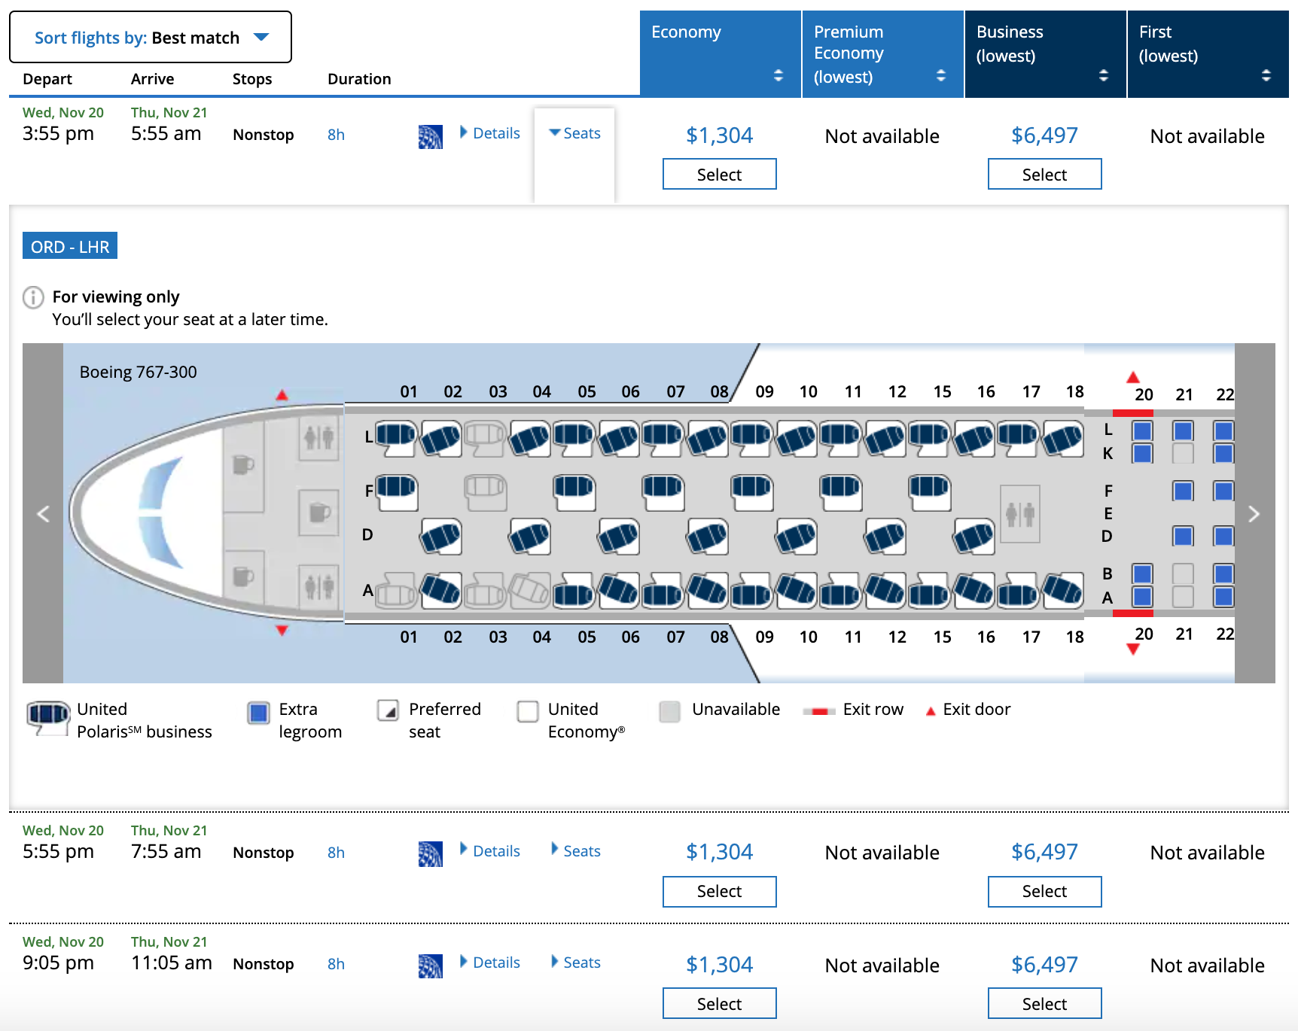Select extra legroom seat 20A

pos(1142,597)
